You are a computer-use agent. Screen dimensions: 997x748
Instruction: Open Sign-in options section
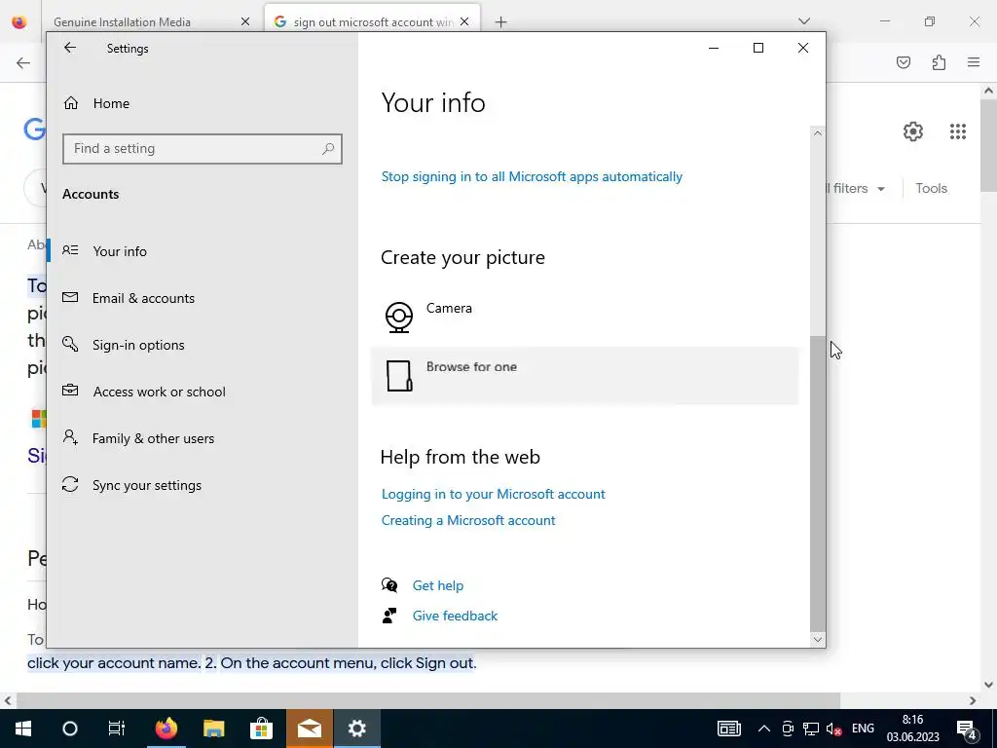(203, 345)
